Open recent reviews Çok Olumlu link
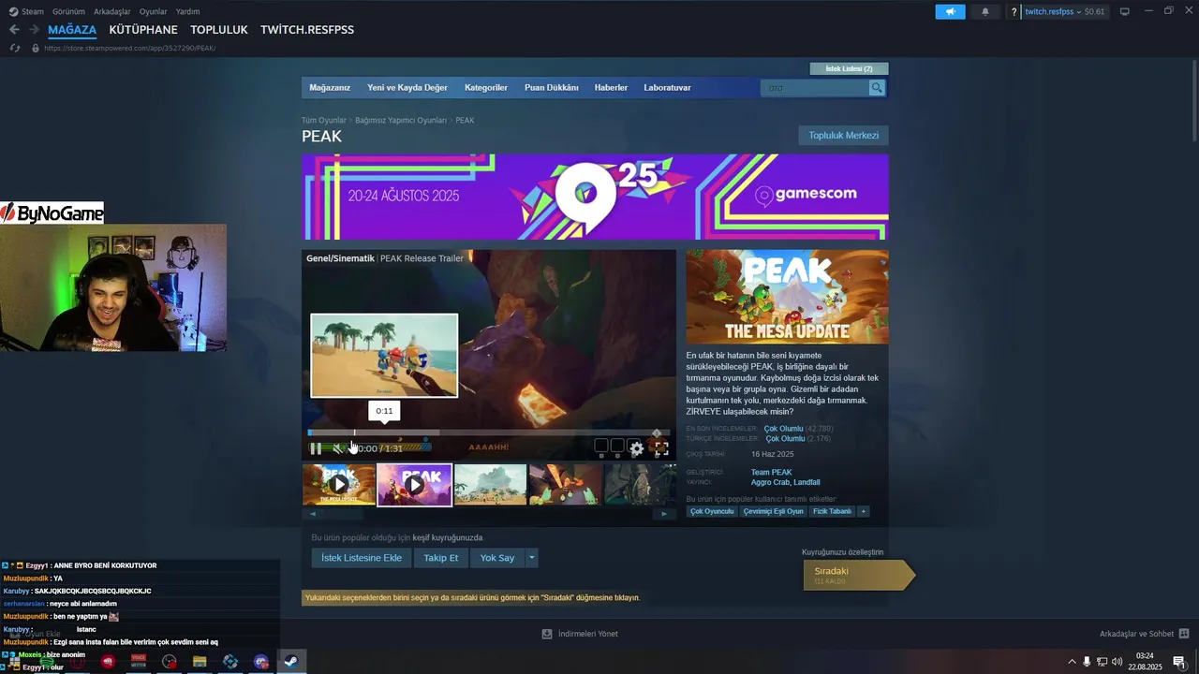This screenshot has width=1199, height=674. click(784, 429)
